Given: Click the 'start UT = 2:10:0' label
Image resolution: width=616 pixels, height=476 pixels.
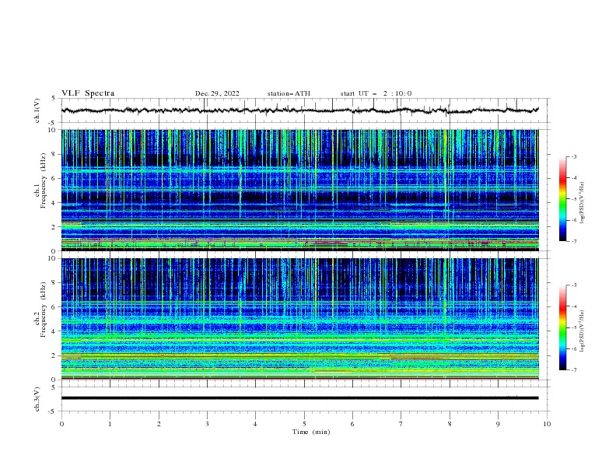Looking at the screenshot, I should point(376,93).
